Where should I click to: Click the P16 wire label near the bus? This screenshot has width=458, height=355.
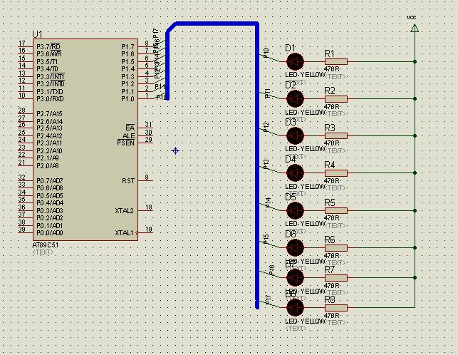(x=271, y=270)
